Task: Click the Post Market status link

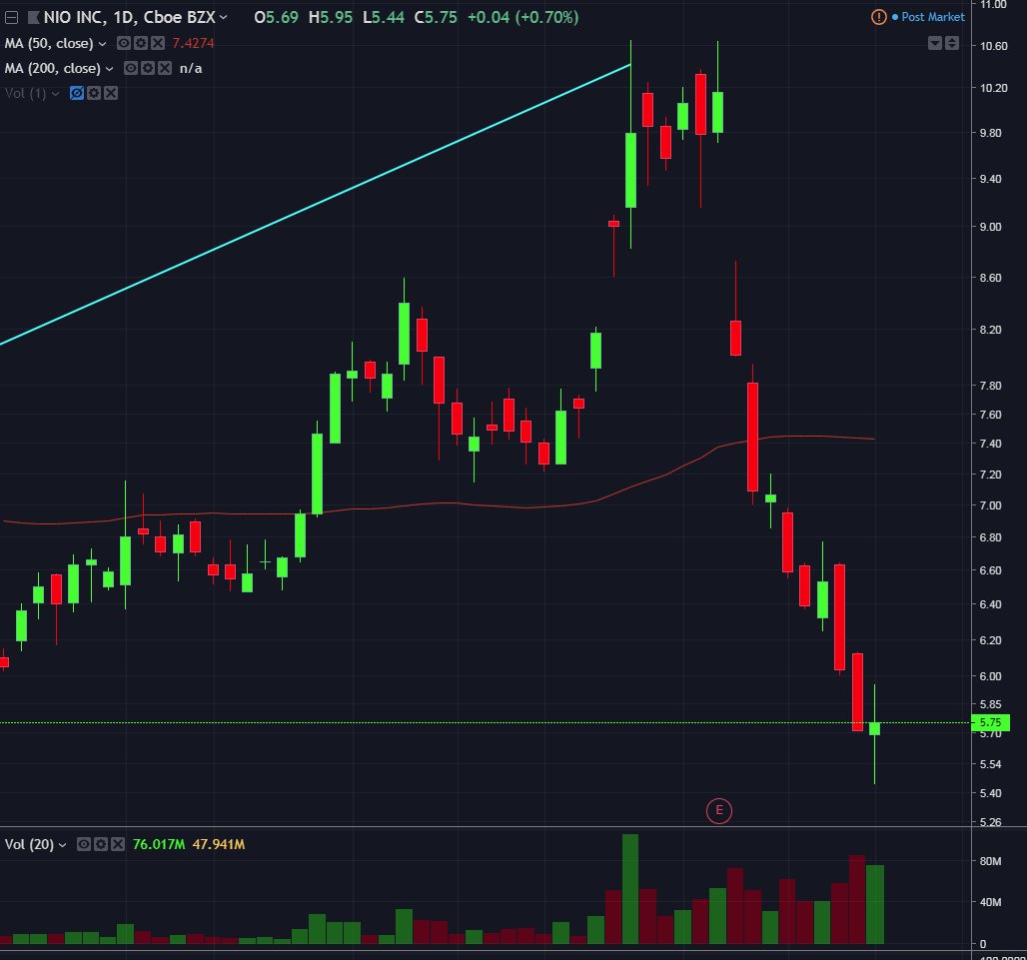Action: (933, 17)
